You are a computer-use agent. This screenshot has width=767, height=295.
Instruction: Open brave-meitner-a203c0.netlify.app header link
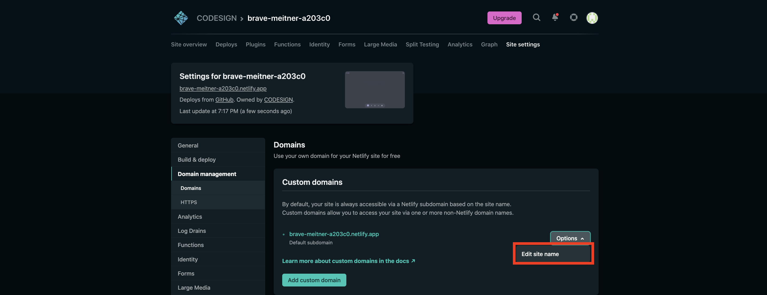[223, 88]
